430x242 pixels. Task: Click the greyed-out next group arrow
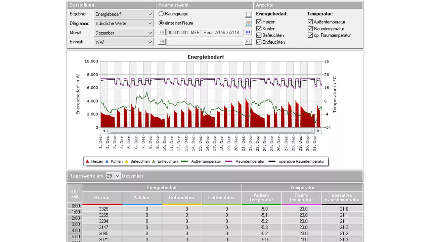(248, 42)
